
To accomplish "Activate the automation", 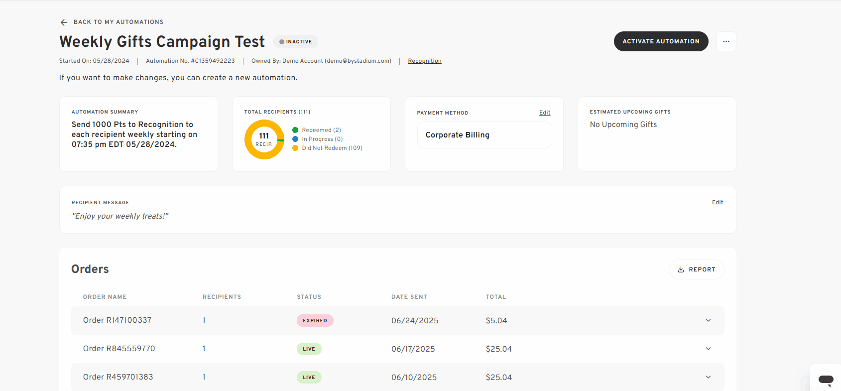I will click(x=661, y=41).
